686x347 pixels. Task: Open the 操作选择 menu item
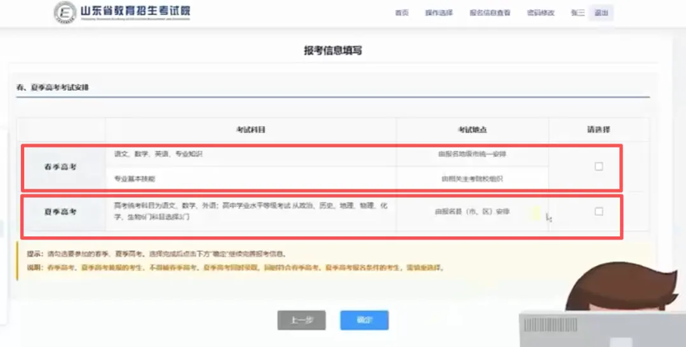(439, 13)
